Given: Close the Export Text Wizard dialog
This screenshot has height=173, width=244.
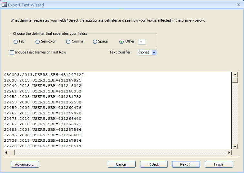Looking at the screenshot, I should point(239,5).
